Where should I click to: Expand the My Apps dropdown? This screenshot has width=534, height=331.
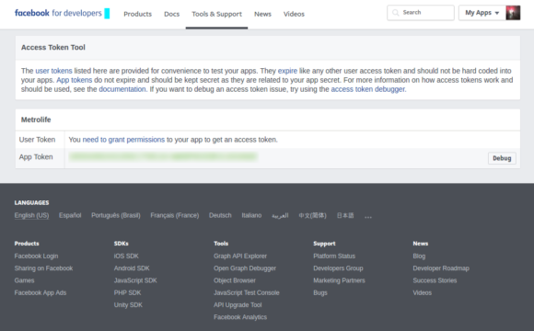pyautogui.click(x=482, y=13)
